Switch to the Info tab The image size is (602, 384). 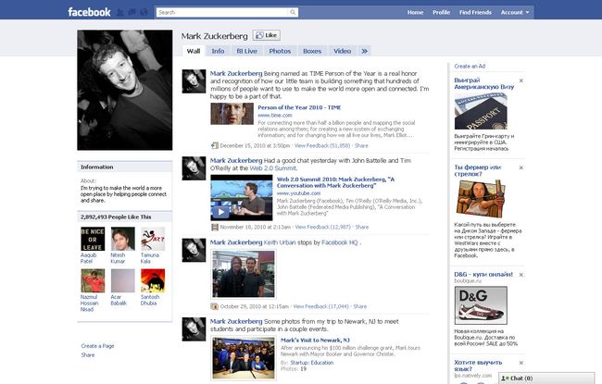coord(218,51)
